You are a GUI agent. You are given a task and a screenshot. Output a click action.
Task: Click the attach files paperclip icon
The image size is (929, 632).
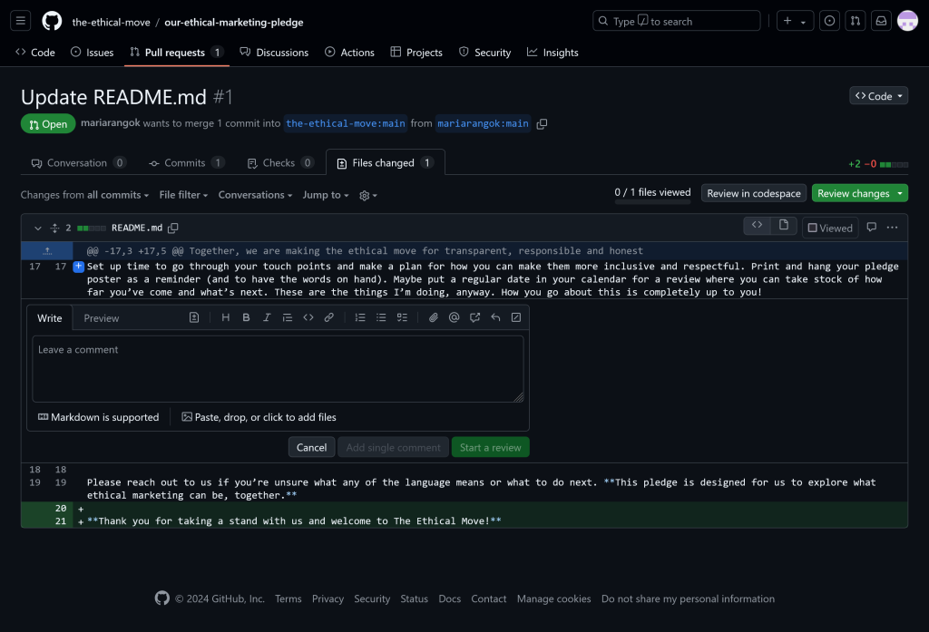[x=434, y=317]
